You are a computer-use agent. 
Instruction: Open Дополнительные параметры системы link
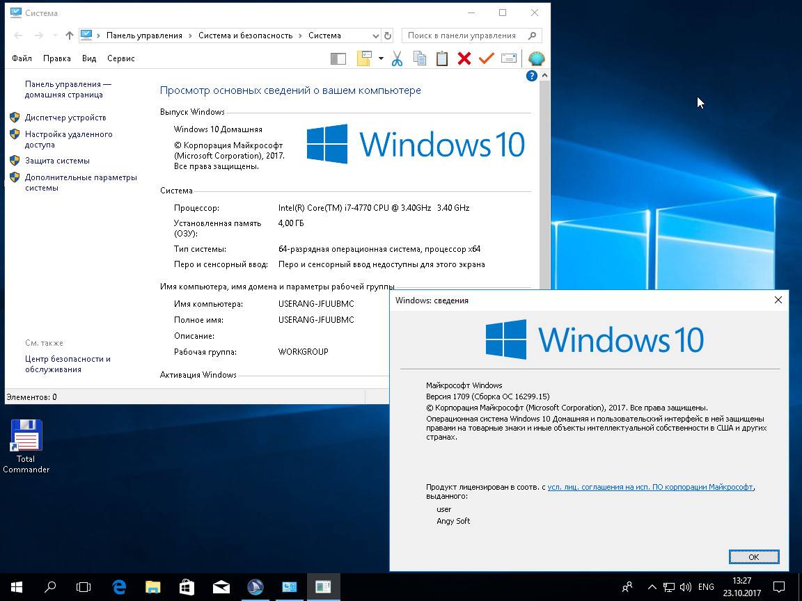81,182
